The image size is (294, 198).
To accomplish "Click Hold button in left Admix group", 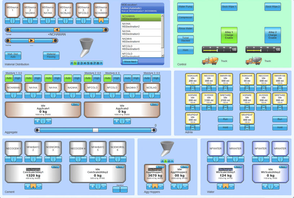I will (x=225, y=127).
